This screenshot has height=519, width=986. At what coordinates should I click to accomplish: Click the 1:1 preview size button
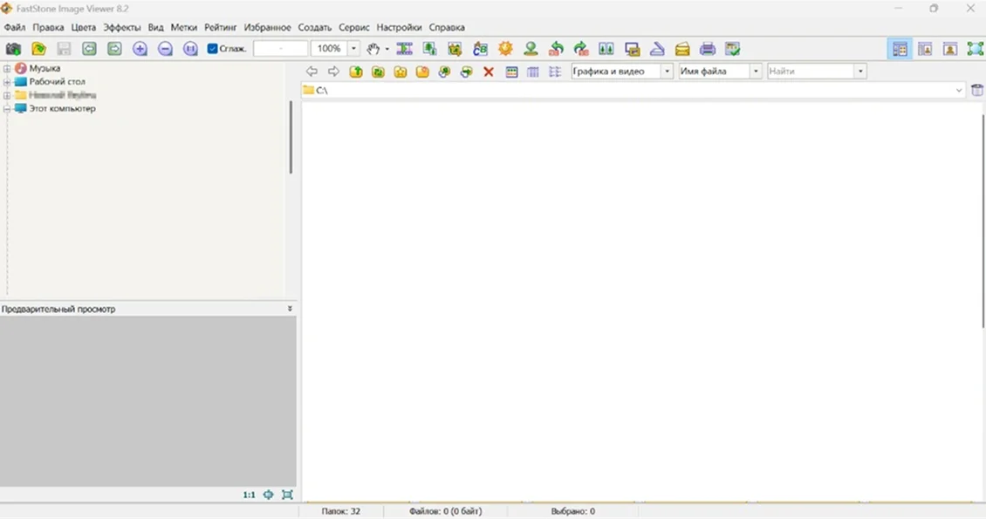point(249,495)
